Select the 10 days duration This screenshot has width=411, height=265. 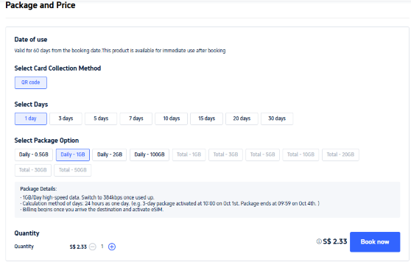(172, 119)
